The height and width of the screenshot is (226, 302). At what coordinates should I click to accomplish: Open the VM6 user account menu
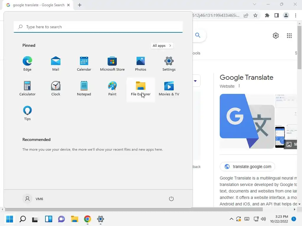click(33, 199)
